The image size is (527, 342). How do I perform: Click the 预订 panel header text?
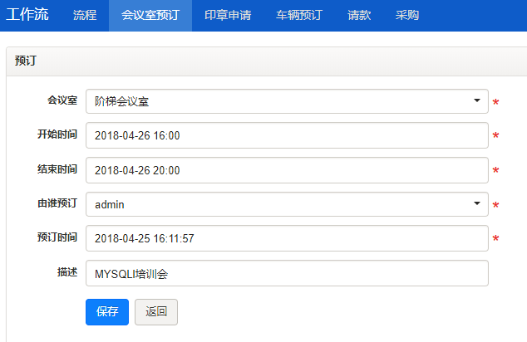point(25,61)
